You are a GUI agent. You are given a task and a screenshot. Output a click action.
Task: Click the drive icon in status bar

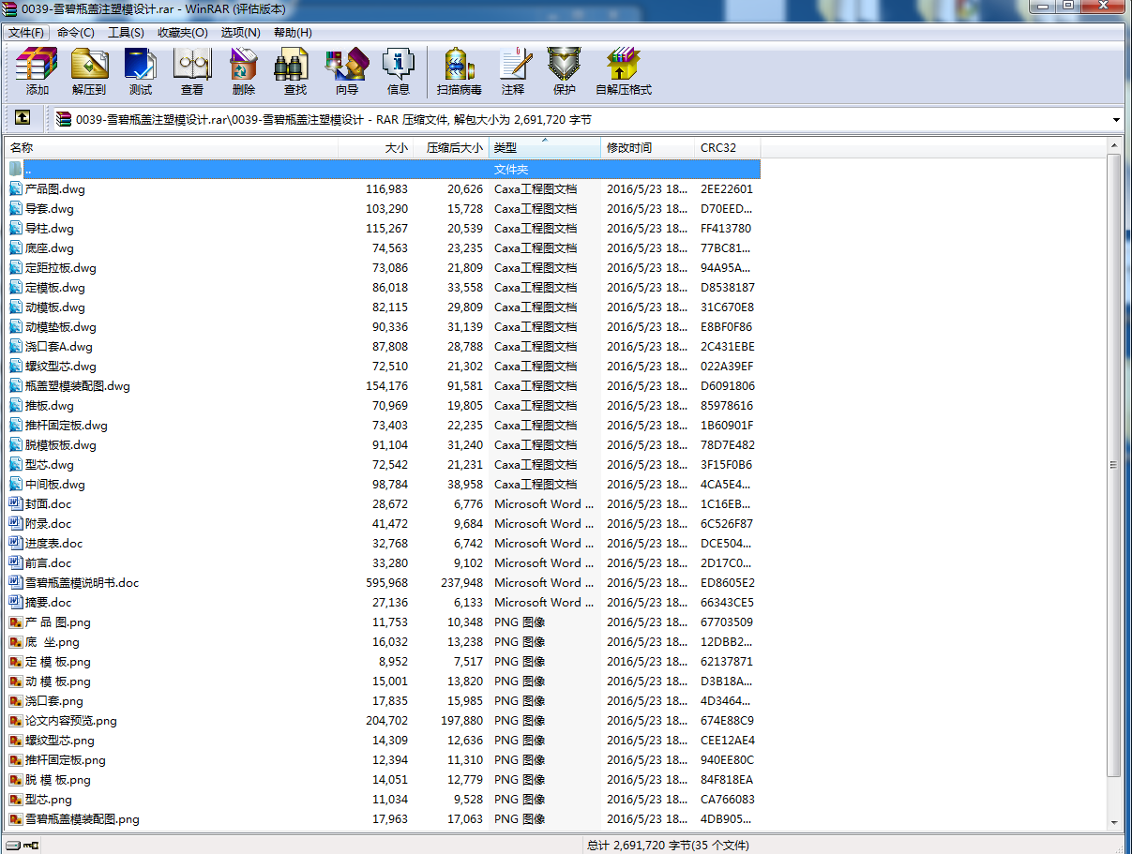[12, 846]
